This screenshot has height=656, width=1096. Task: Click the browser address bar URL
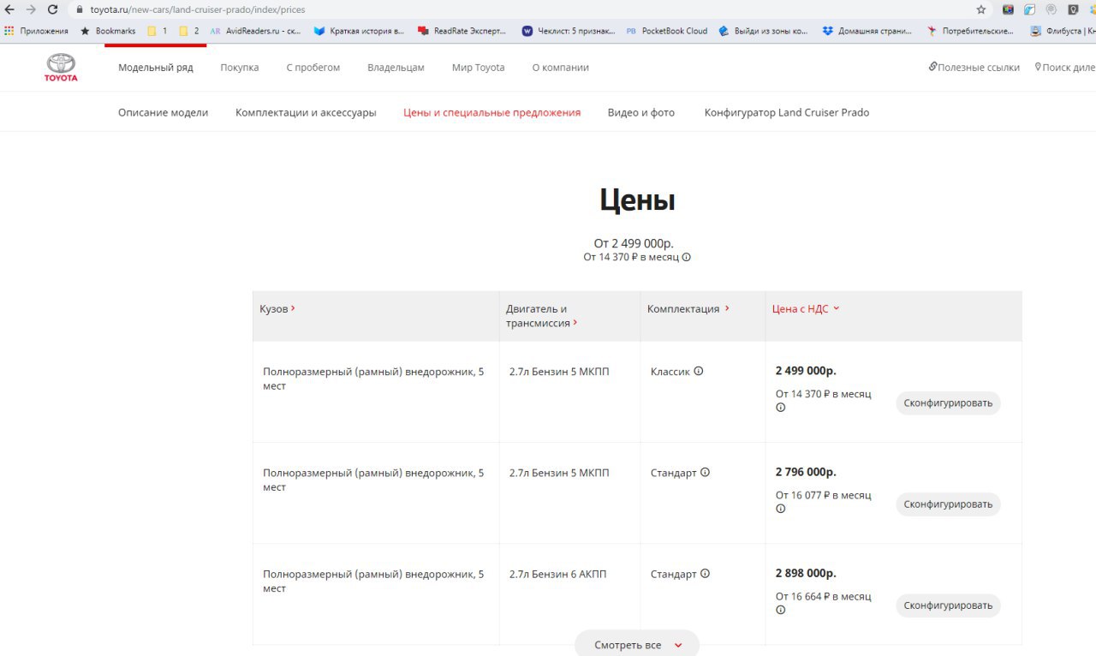198,9
